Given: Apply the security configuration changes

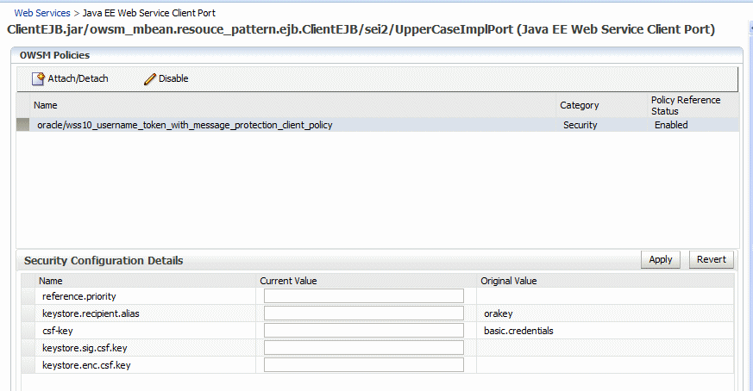Looking at the screenshot, I should click(661, 259).
